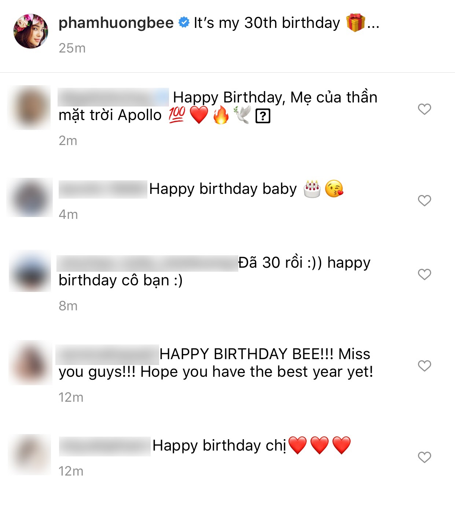Open avatar of the Apollo commenter
455x531 pixels.
(x=30, y=108)
